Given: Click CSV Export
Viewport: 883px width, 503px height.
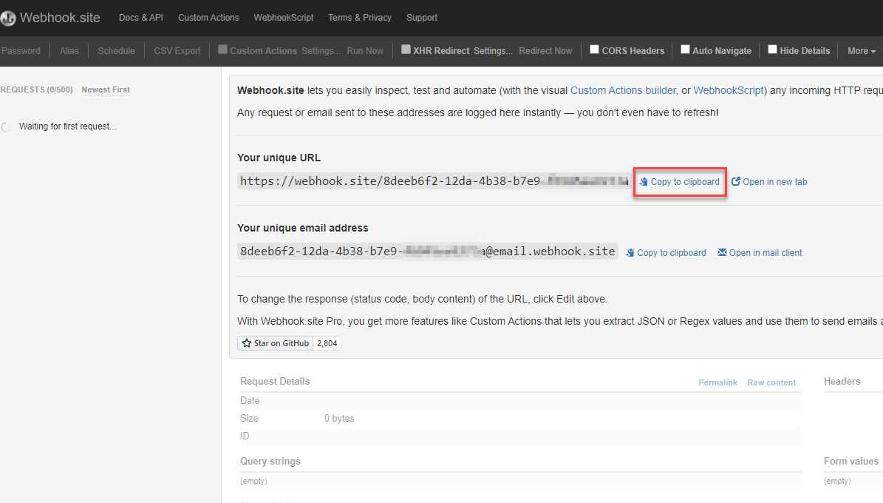Looking at the screenshot, I should click(x=177, y=51).
